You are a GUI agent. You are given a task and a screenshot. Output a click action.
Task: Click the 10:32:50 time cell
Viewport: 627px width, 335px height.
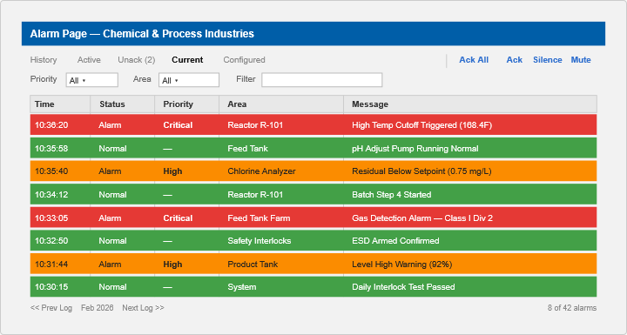click(x=51, y=241)
